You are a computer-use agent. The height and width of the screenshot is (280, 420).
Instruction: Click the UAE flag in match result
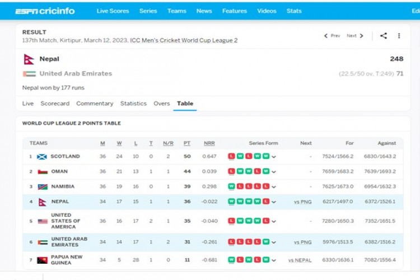coord(29,74)
